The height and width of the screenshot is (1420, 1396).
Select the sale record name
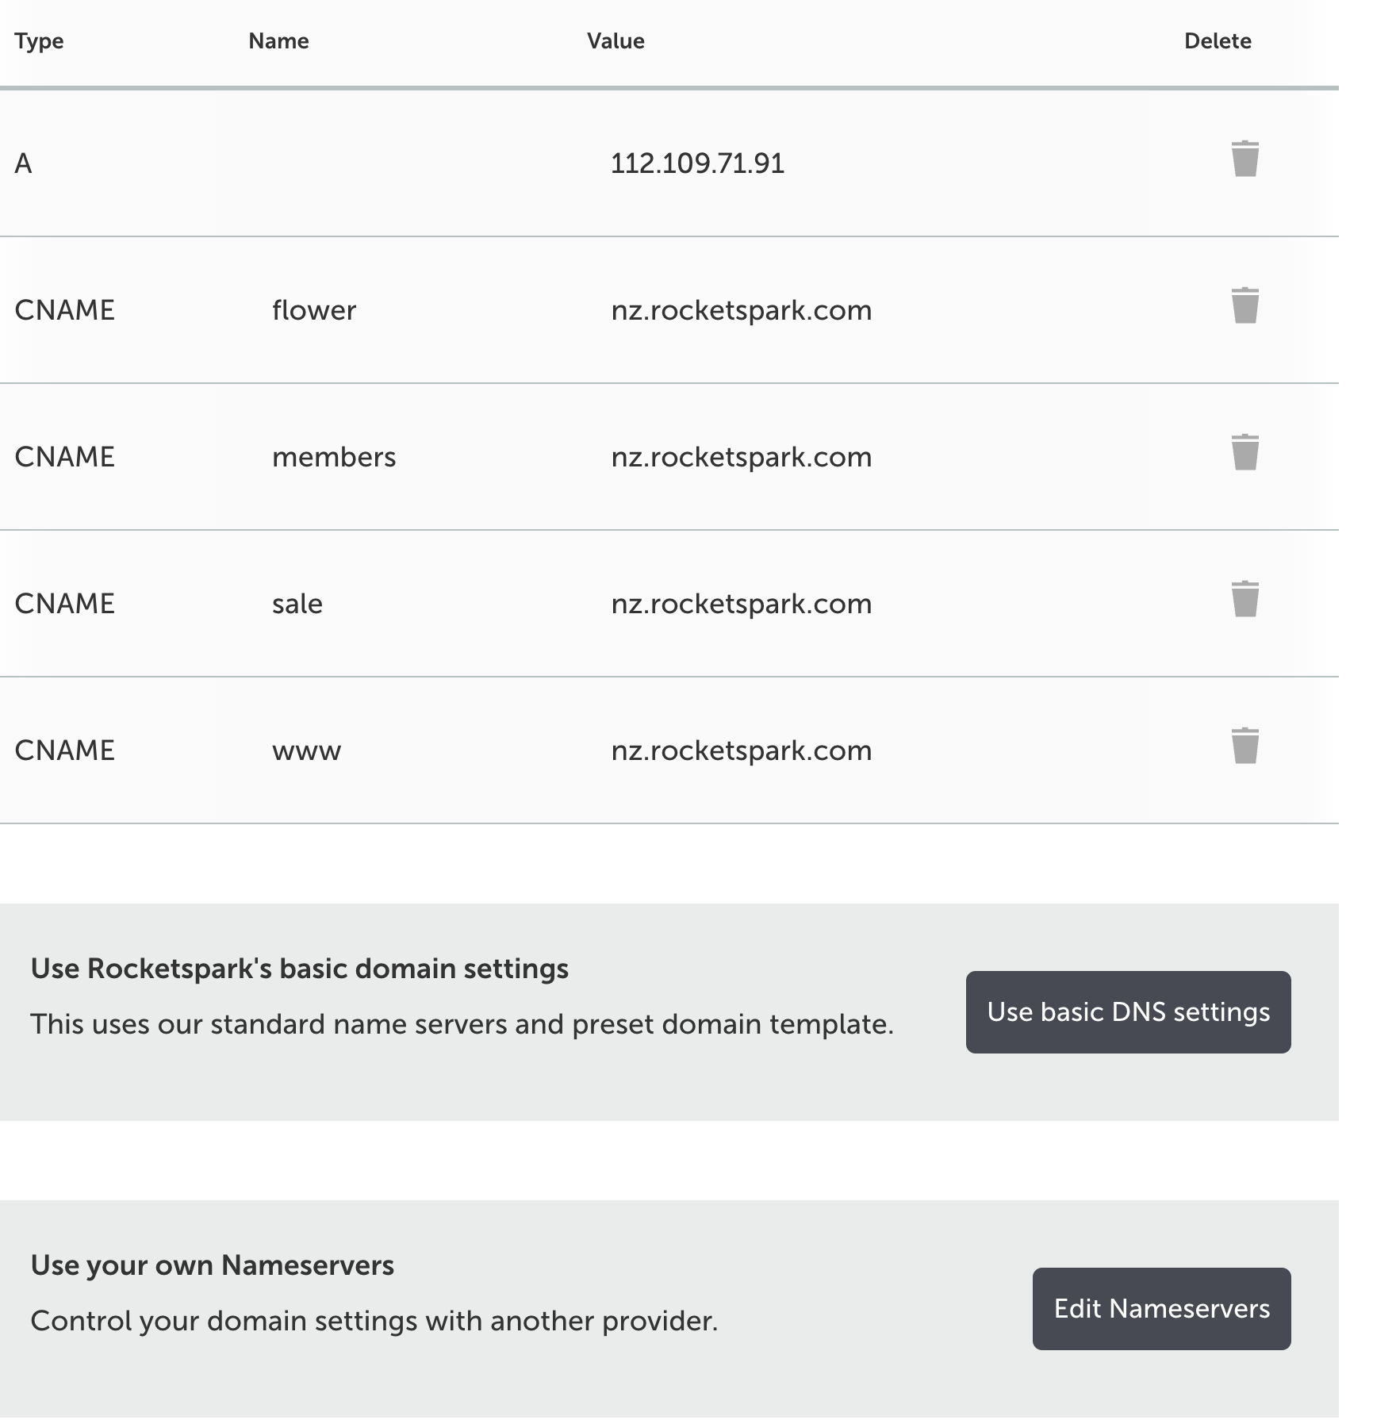click(297, 604)
